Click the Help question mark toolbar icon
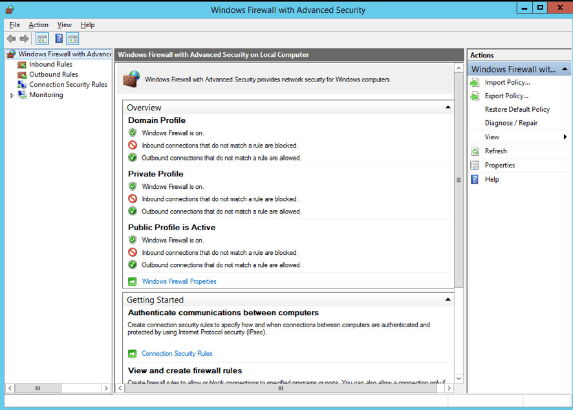This screenshot has width=573, height=410. click(x=58, y=38)
